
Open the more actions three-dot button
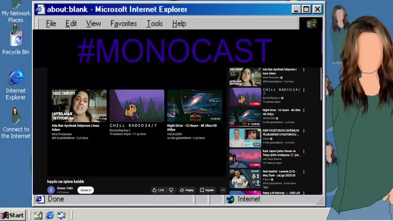point(223,190)
